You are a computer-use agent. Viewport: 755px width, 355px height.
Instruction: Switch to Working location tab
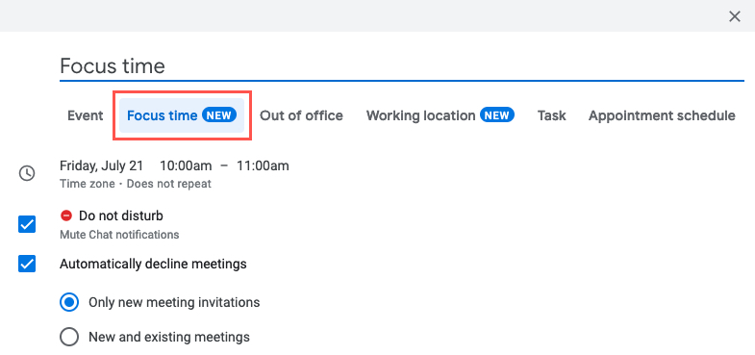pos(440,115)
